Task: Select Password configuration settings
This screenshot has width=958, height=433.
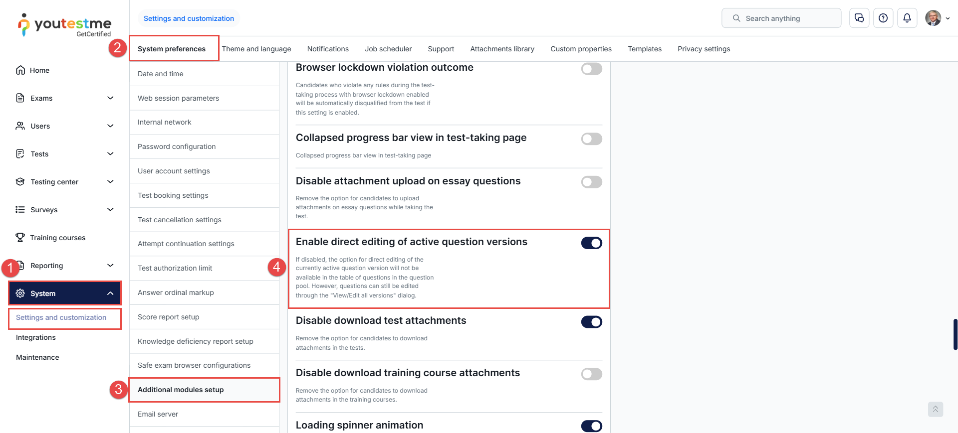Action: coord(204,146)
